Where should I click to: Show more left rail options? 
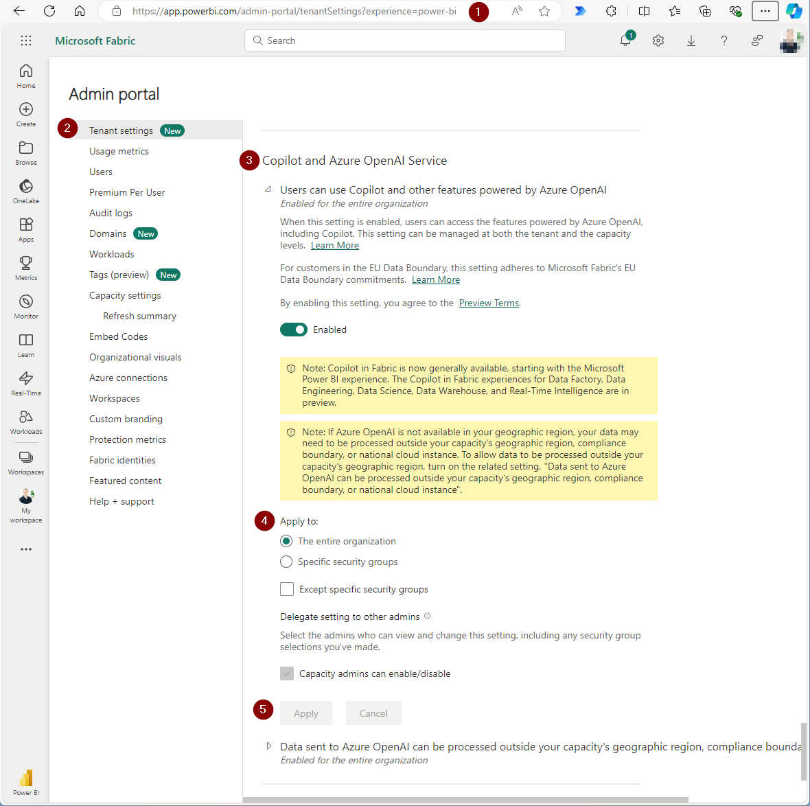(26, 549)
